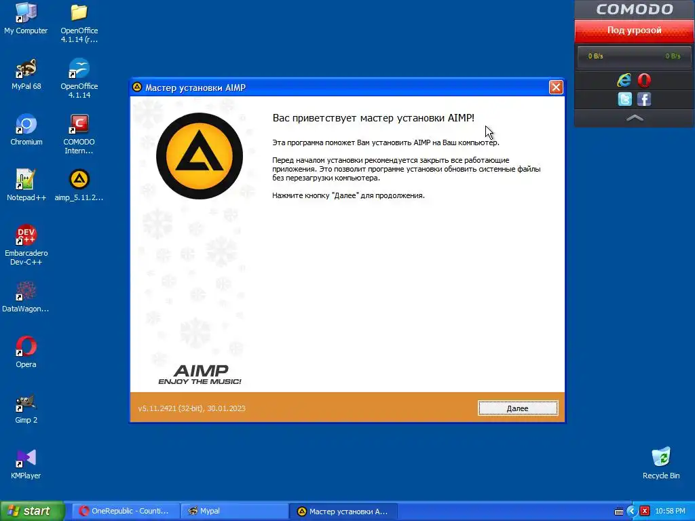Select the DataWagon desktop icon

(x=26, y=296)
